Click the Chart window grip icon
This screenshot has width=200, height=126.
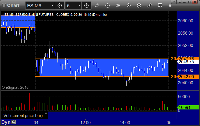4,5
